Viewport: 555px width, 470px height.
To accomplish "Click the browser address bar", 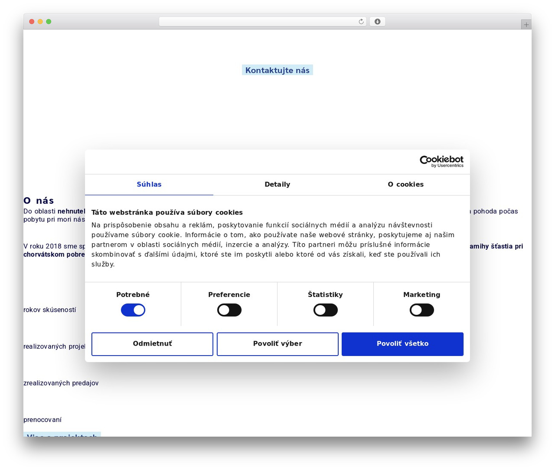I will coord(263,22).
